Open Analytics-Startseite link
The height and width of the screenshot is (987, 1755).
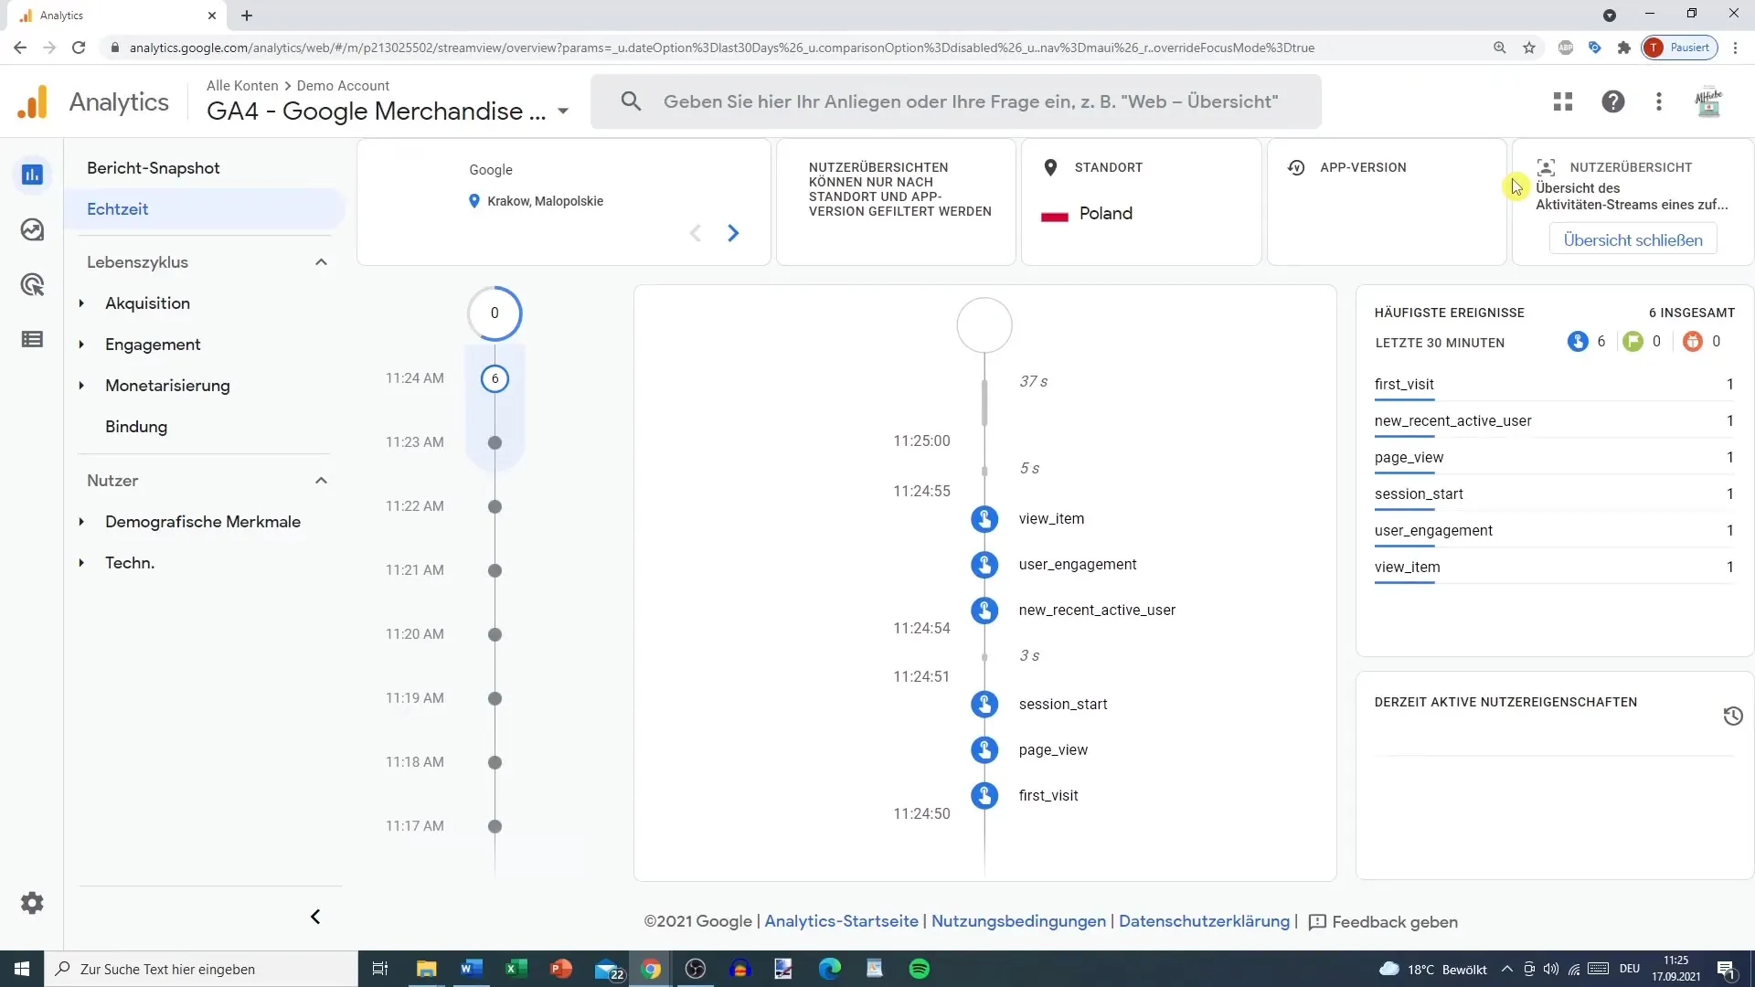[841, 921]
